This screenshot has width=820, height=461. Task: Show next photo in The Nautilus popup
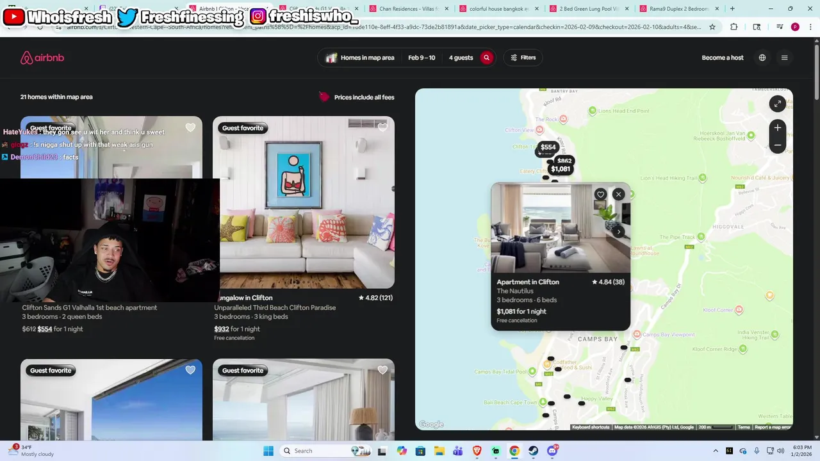618,232
